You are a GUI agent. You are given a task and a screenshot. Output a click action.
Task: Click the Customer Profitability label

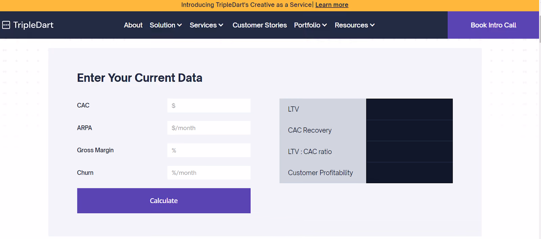[320, 173]
